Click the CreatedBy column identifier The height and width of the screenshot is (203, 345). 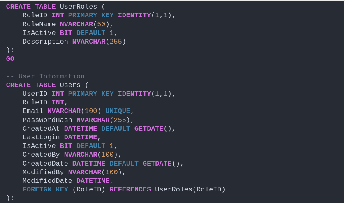[x=41, y=155]
